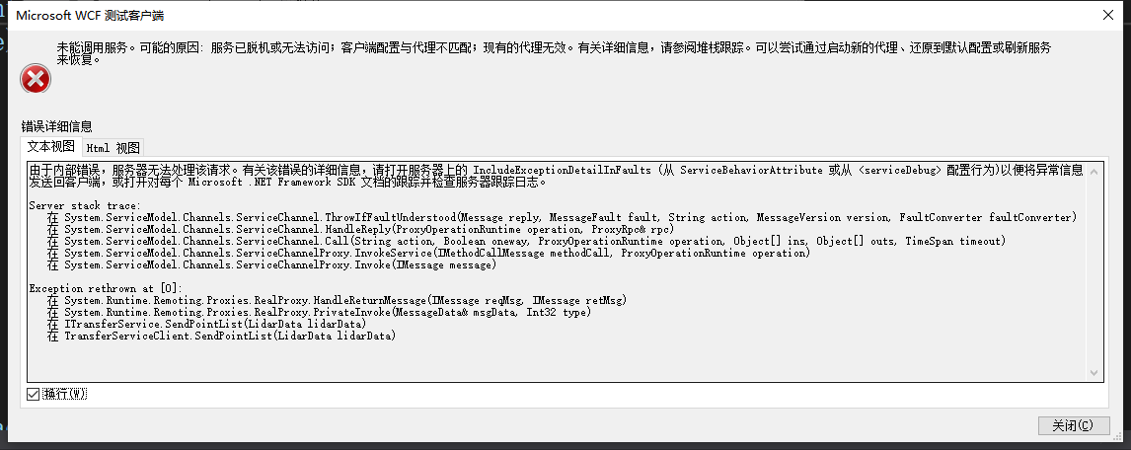Open the Html 视图 tab
The height and width of the screenshot is (450, 1131).
click(113, 148)
